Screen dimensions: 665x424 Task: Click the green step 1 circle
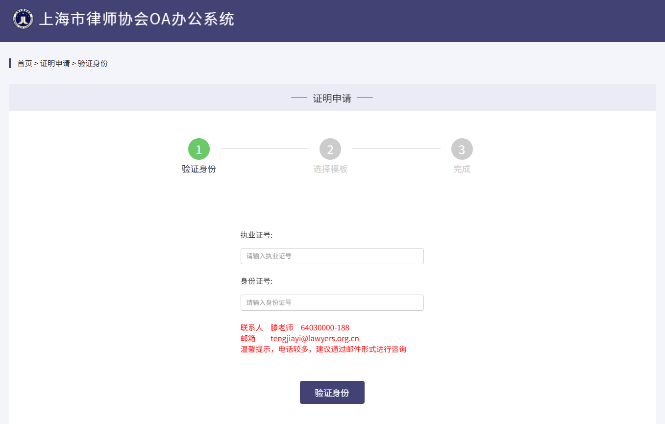[x=199, y=149]
